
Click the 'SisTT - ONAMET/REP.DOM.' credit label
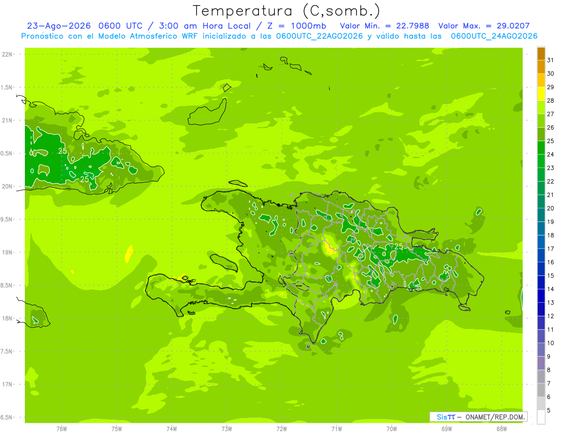(x=479, y=417)
